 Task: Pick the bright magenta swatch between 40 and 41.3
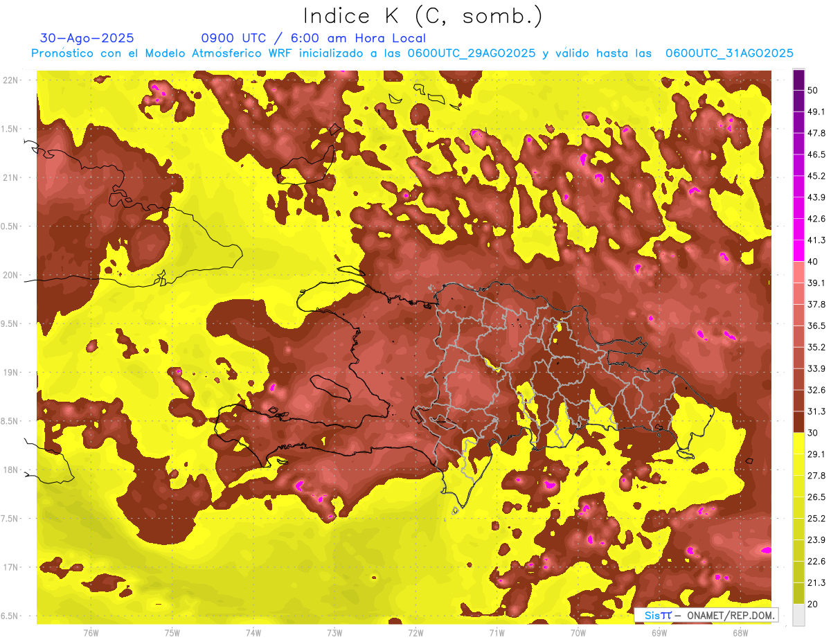click(x=799, y=251)
